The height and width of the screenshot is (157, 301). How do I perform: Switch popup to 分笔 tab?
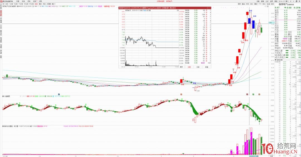[189, 67]
